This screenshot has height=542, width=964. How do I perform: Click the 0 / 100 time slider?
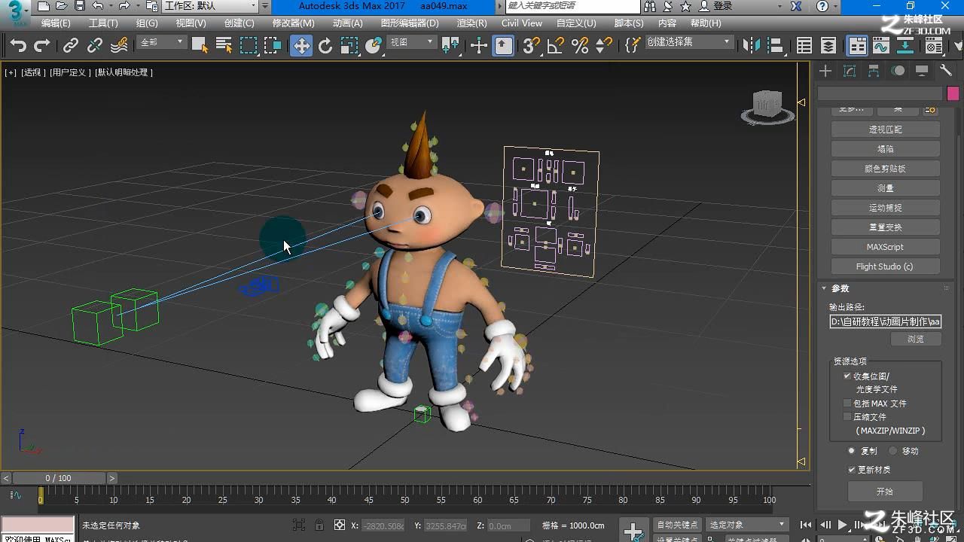[x=59, y=478]
